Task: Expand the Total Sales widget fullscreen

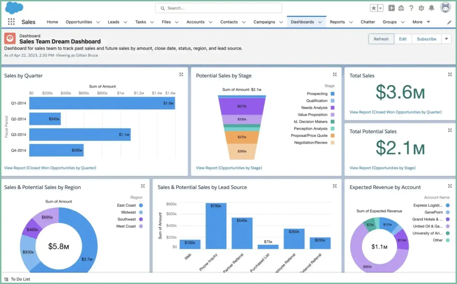Action: pyautogui.click(x=450, y=75)
